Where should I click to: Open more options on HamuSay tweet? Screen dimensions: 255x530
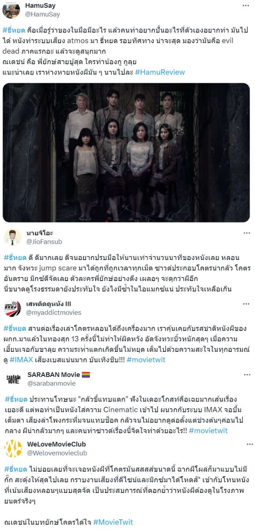[x=247, y=6]
